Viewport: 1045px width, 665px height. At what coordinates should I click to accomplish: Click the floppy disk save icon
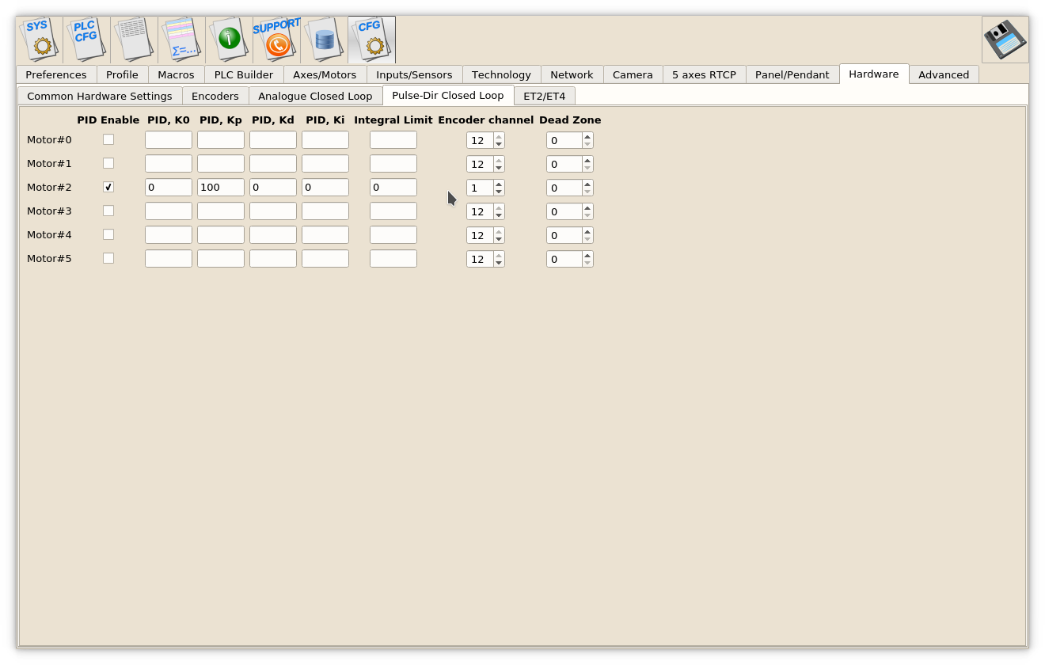tap(1005, 40)
